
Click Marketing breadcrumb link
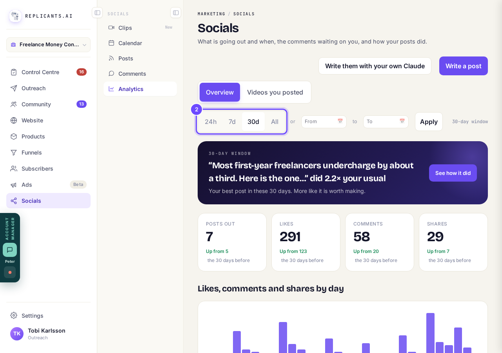211,14
